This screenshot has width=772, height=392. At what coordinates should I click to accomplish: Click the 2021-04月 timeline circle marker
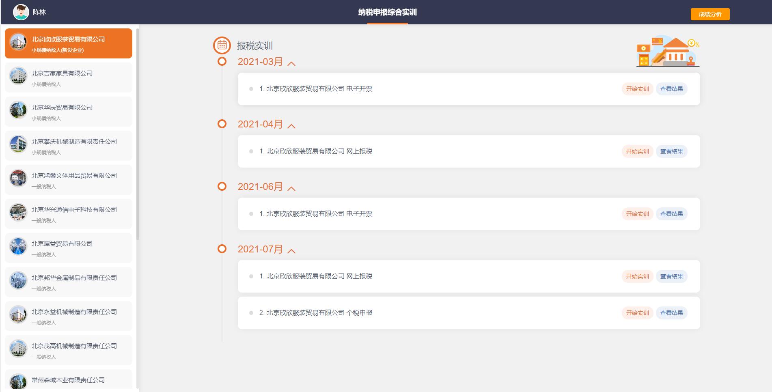coord(222,124)
